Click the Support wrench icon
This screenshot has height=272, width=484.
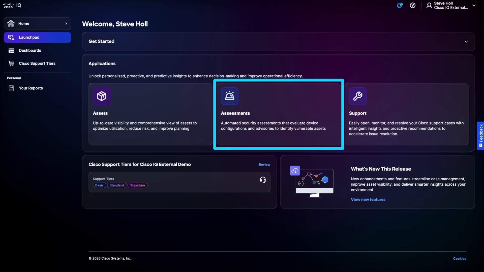click(x=358, y=96)
